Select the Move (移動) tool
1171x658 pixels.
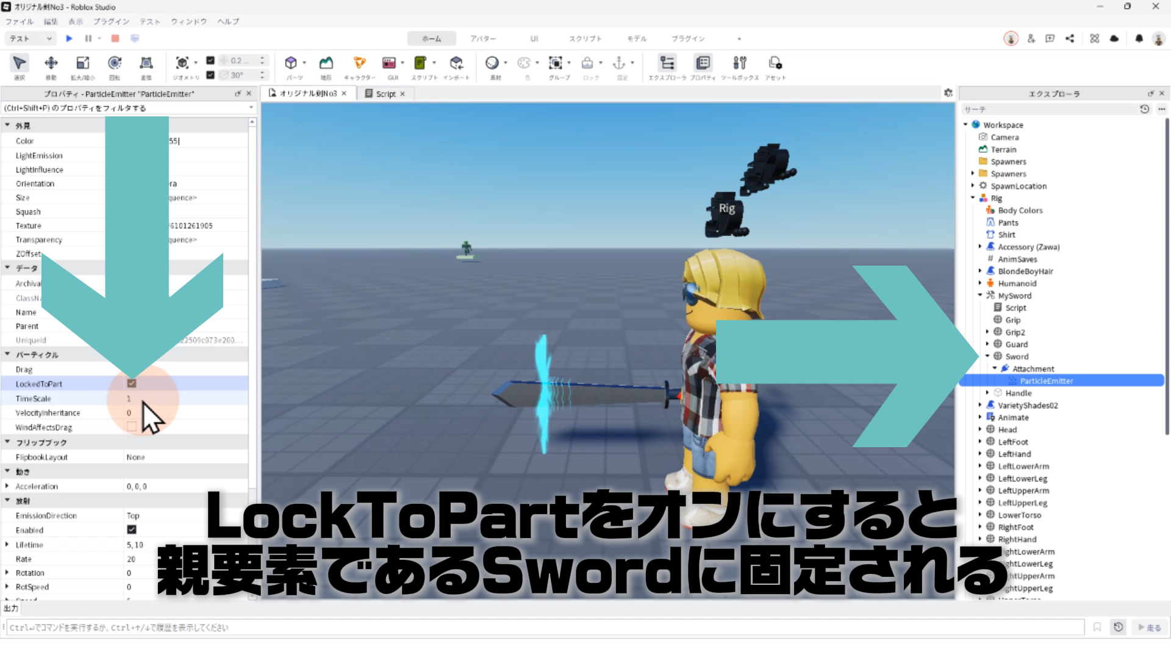51,63
